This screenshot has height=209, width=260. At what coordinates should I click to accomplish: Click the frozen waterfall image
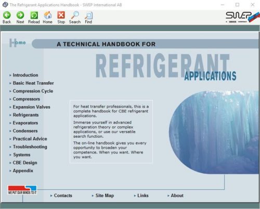tap(214, 132)
